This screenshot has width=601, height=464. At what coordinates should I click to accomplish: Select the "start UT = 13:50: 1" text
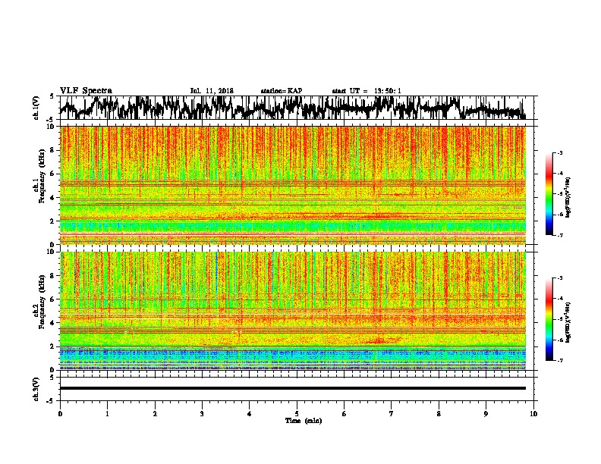click(x=367, y=91)
